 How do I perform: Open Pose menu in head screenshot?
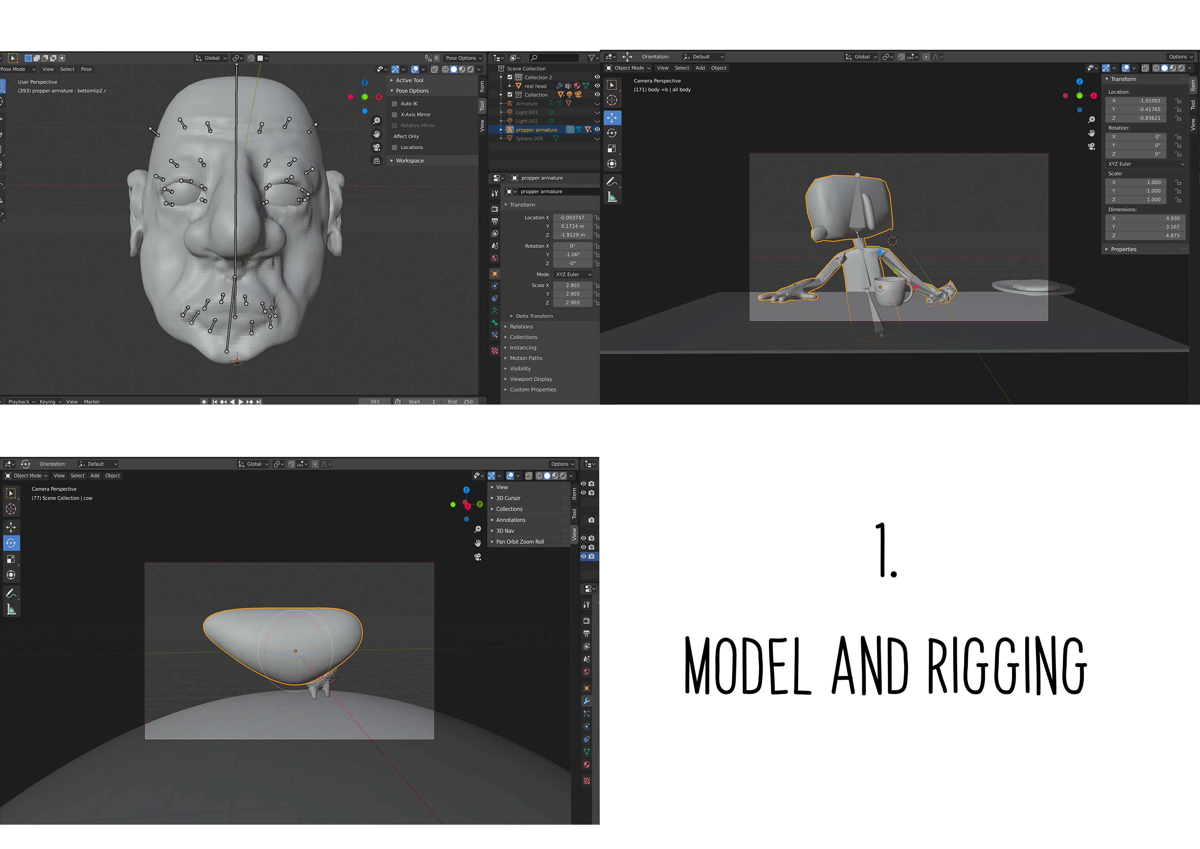tap(86, 69)
